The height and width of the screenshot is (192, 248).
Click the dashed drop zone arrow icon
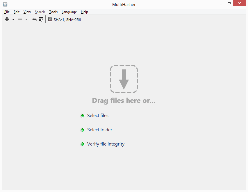point(124,79)
